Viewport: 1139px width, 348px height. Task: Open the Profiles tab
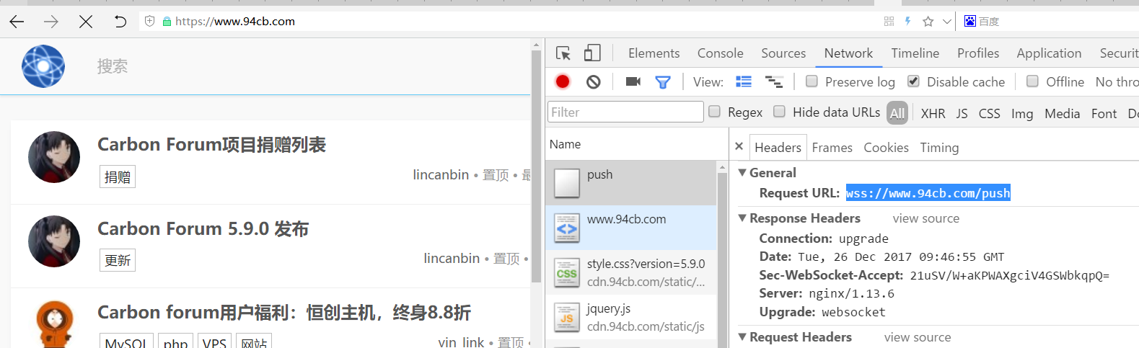click(x=978, y=53)
